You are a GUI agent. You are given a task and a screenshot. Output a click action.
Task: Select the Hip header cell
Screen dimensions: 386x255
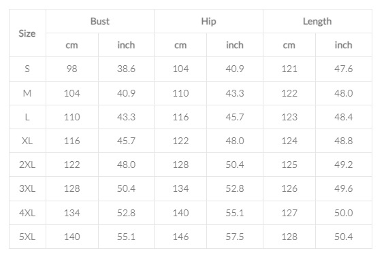tap(208, 21)
